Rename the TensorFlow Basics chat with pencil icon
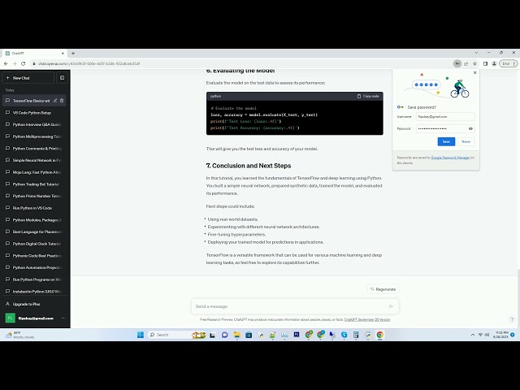The image size is (520, 390). [55, 101]
